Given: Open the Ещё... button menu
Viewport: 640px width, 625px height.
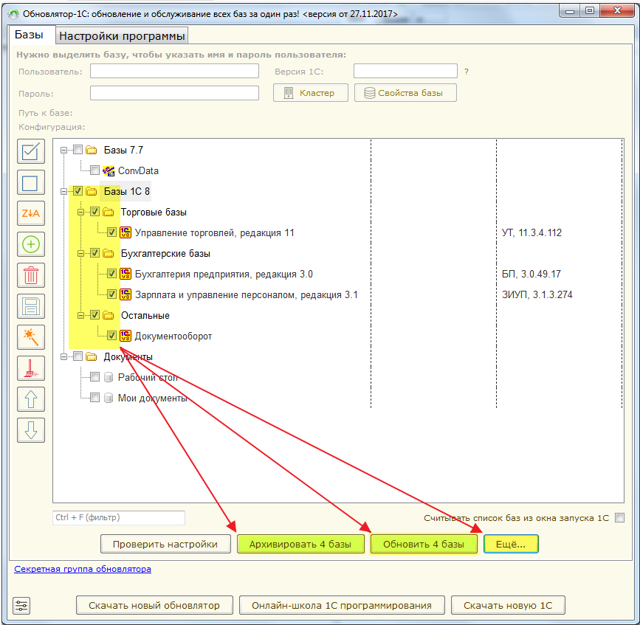Looking at the screenshot, I should (x=511, y=545).
